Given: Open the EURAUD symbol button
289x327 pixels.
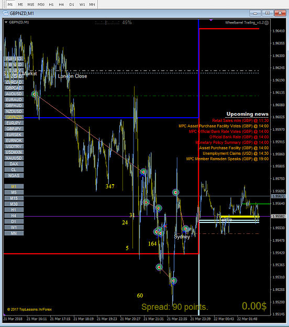Looking at the screenshot, I should pos(14,100).
